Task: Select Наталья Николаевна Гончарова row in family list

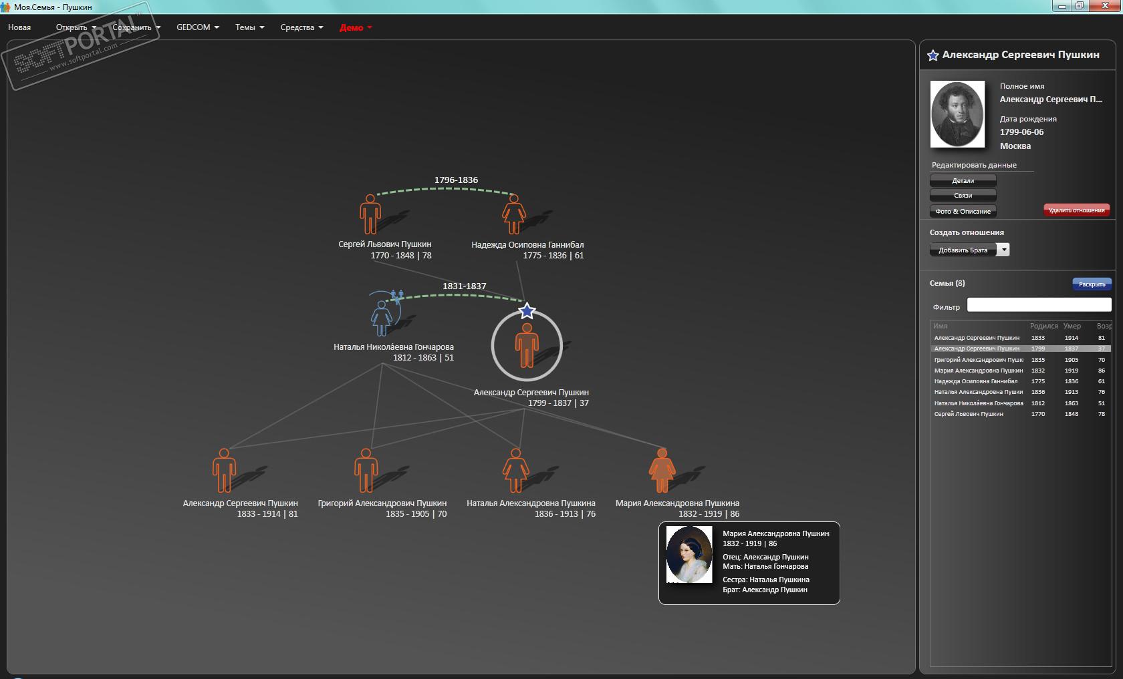Action: pyautogui.click(x=1021, y=403)
